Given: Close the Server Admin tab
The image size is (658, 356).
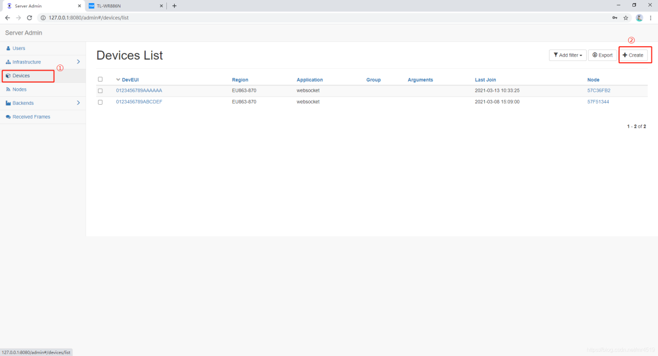Looking at the screenshot, I should click(x=79, y=6).
